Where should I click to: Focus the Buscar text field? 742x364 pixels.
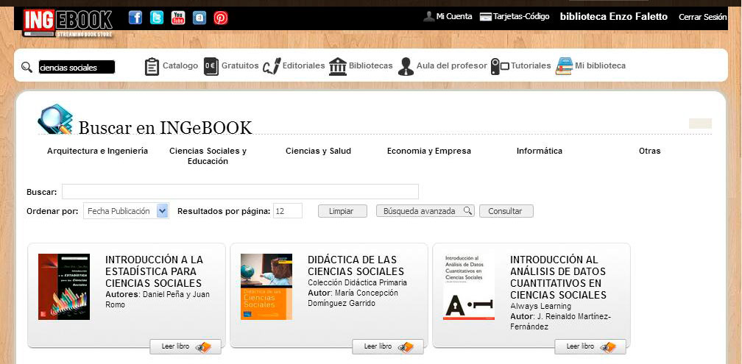click(x=240, y=191)
